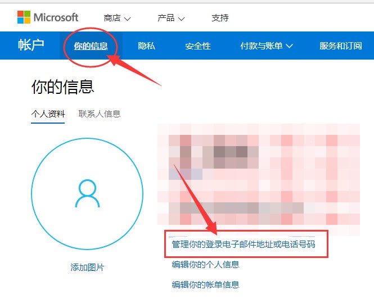Select the 你的信息 nav tab

click(x=91, y=46)
